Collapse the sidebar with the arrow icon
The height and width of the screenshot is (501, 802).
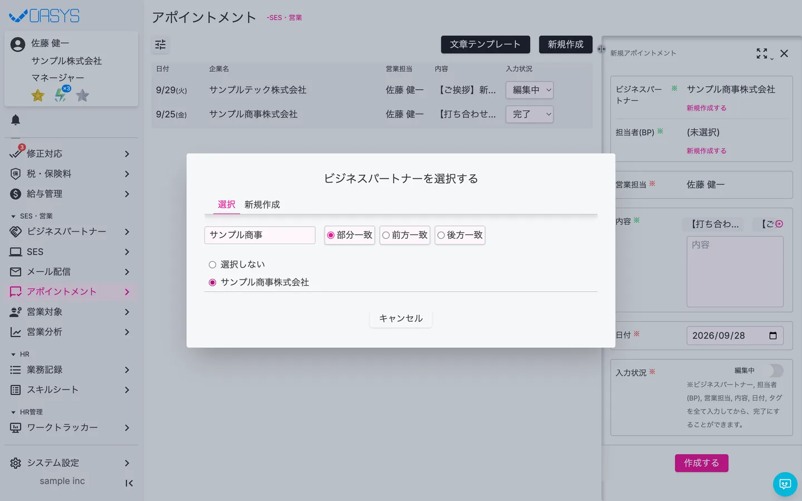[x=129, y=483]
